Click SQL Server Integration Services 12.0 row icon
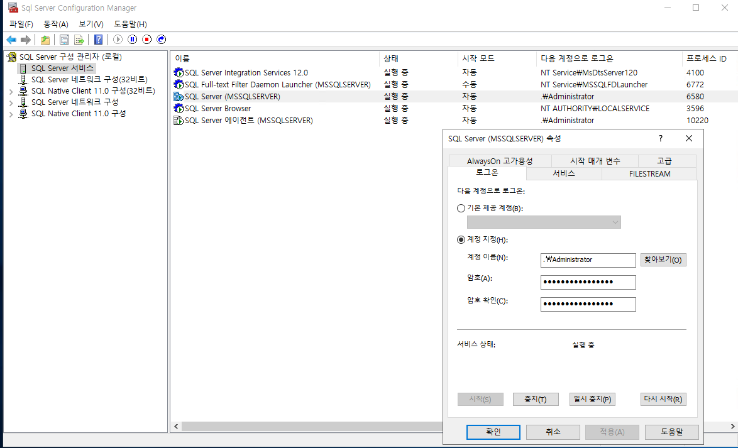Screen dimensions: 738x448 pos(179,72)
